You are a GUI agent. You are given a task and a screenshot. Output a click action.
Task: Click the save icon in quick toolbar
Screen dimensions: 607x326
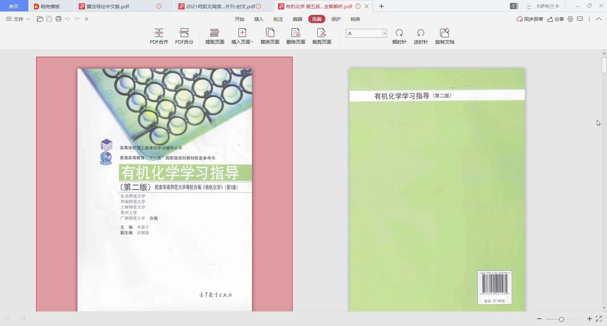point(49,19)
